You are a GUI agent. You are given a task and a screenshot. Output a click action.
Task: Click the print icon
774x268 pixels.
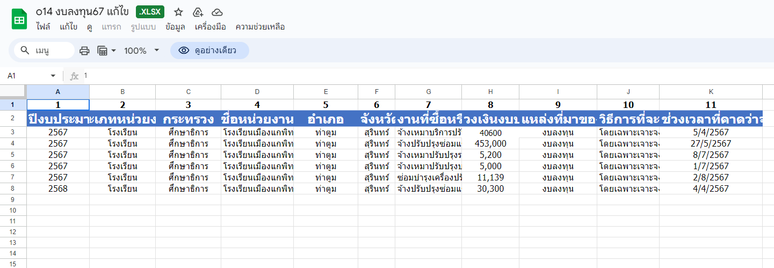(x=84, y=50)
